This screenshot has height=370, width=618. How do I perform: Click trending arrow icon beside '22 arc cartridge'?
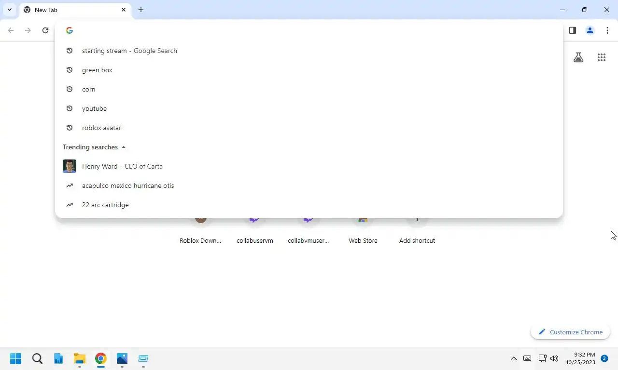click(70, 205)
